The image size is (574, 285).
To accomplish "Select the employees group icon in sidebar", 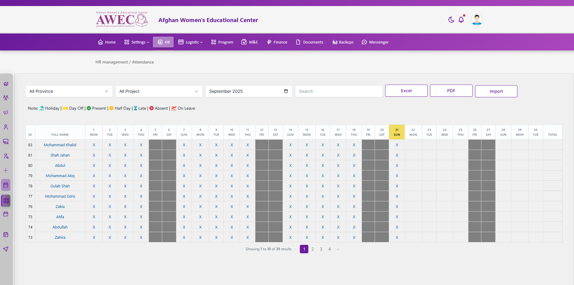I will pos(6,98).
